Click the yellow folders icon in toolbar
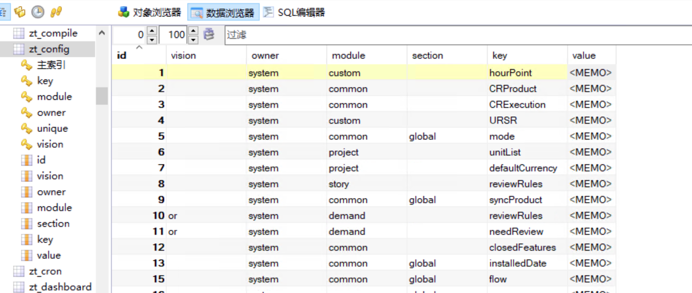 (20, 12)
